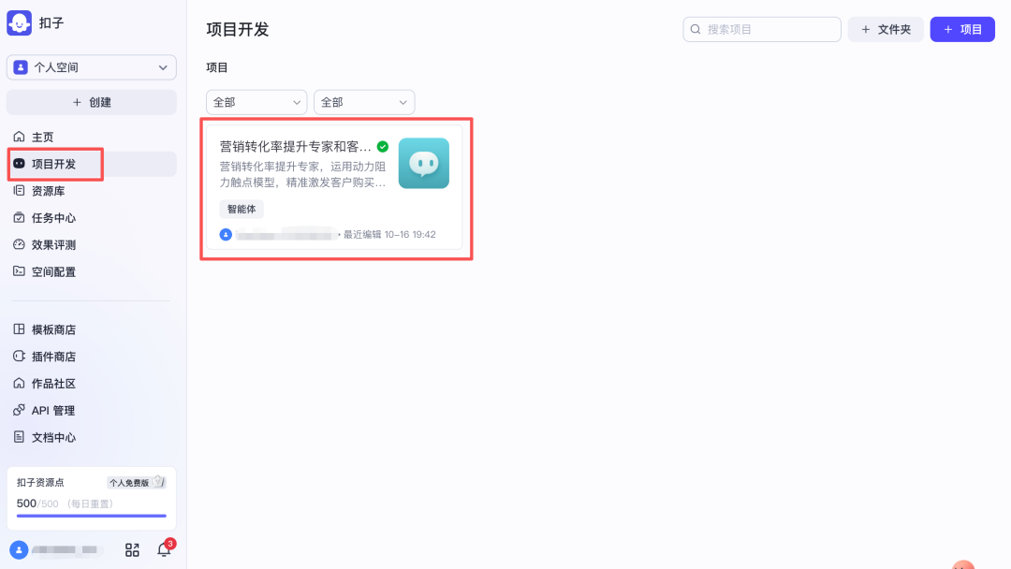
Task: Open API 管理 in the sidebar
Action: pyautogui.click(x=92, y=411)
